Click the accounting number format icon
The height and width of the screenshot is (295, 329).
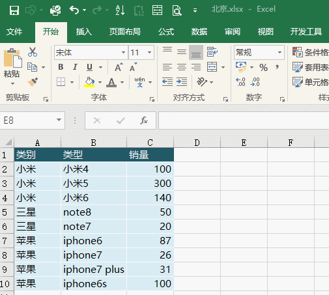coord(241,67)
